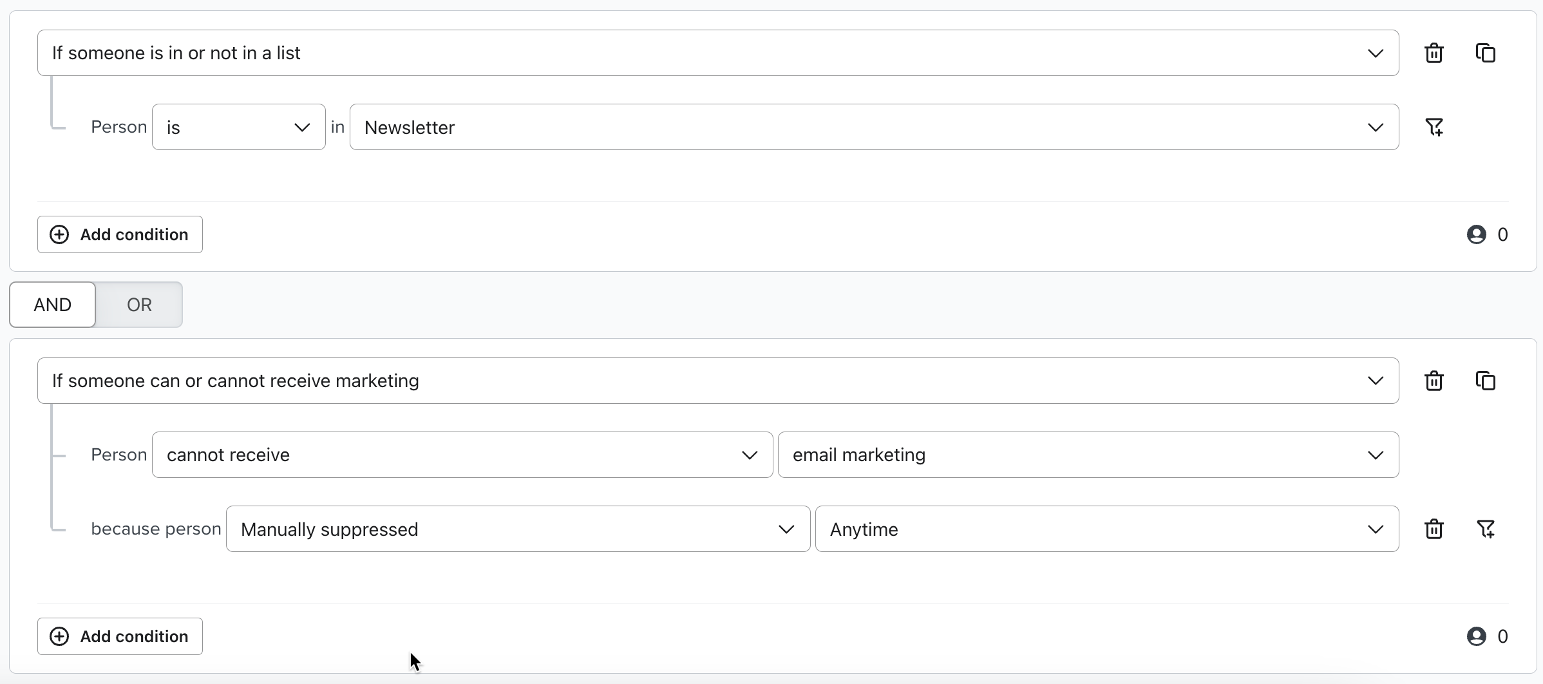Viewport: 1543px width, 684px height.
Task: Add filter to Manually suppressed row
Action: point(1486,529)
